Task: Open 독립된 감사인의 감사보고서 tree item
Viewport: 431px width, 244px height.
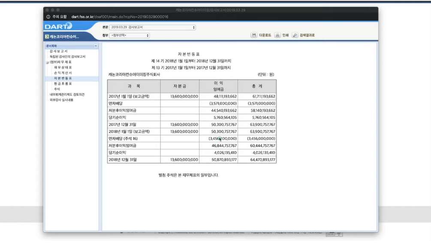Action: [x=67, y=57]
